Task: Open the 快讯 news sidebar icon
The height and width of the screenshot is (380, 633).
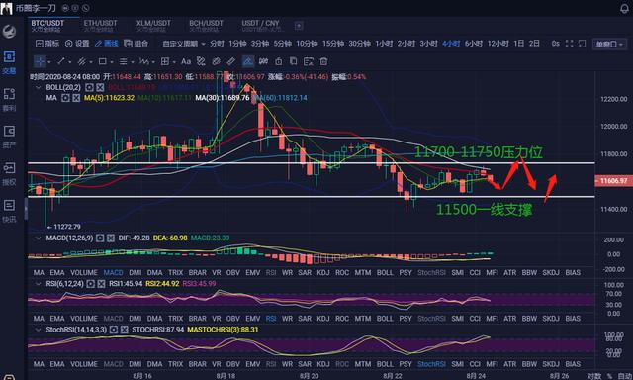Action: (x=9, y=211)
